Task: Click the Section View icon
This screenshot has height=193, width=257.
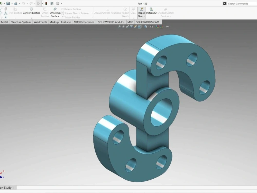Action: click(131, 27)
